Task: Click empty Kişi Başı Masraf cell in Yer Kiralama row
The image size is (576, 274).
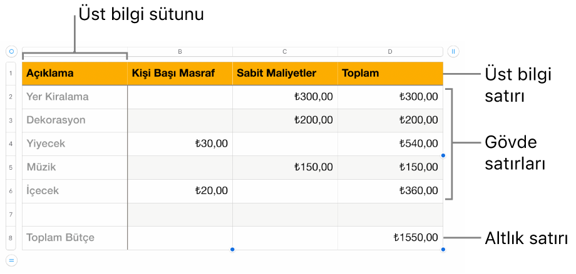Action: (180, 97)
